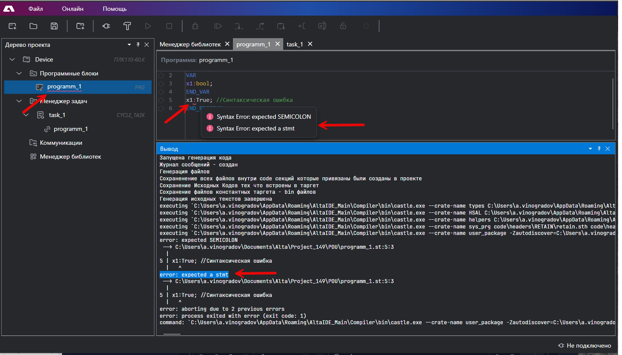Click the add-item icon after the save icon

pyautogui.click(x=80, y=26)
